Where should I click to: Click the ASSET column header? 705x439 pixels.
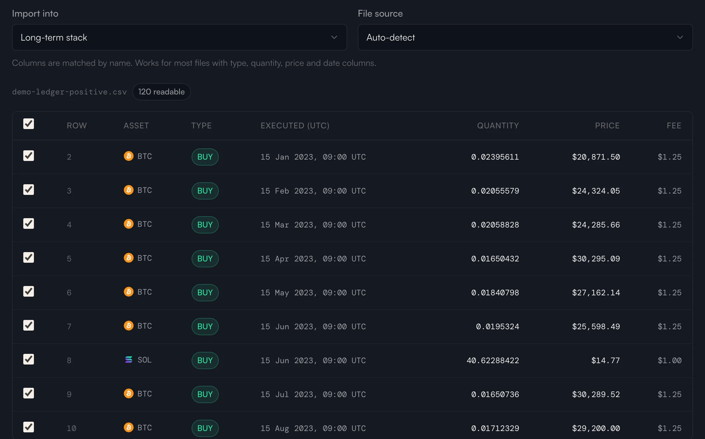pyautogui.click(x=136, y=126)
